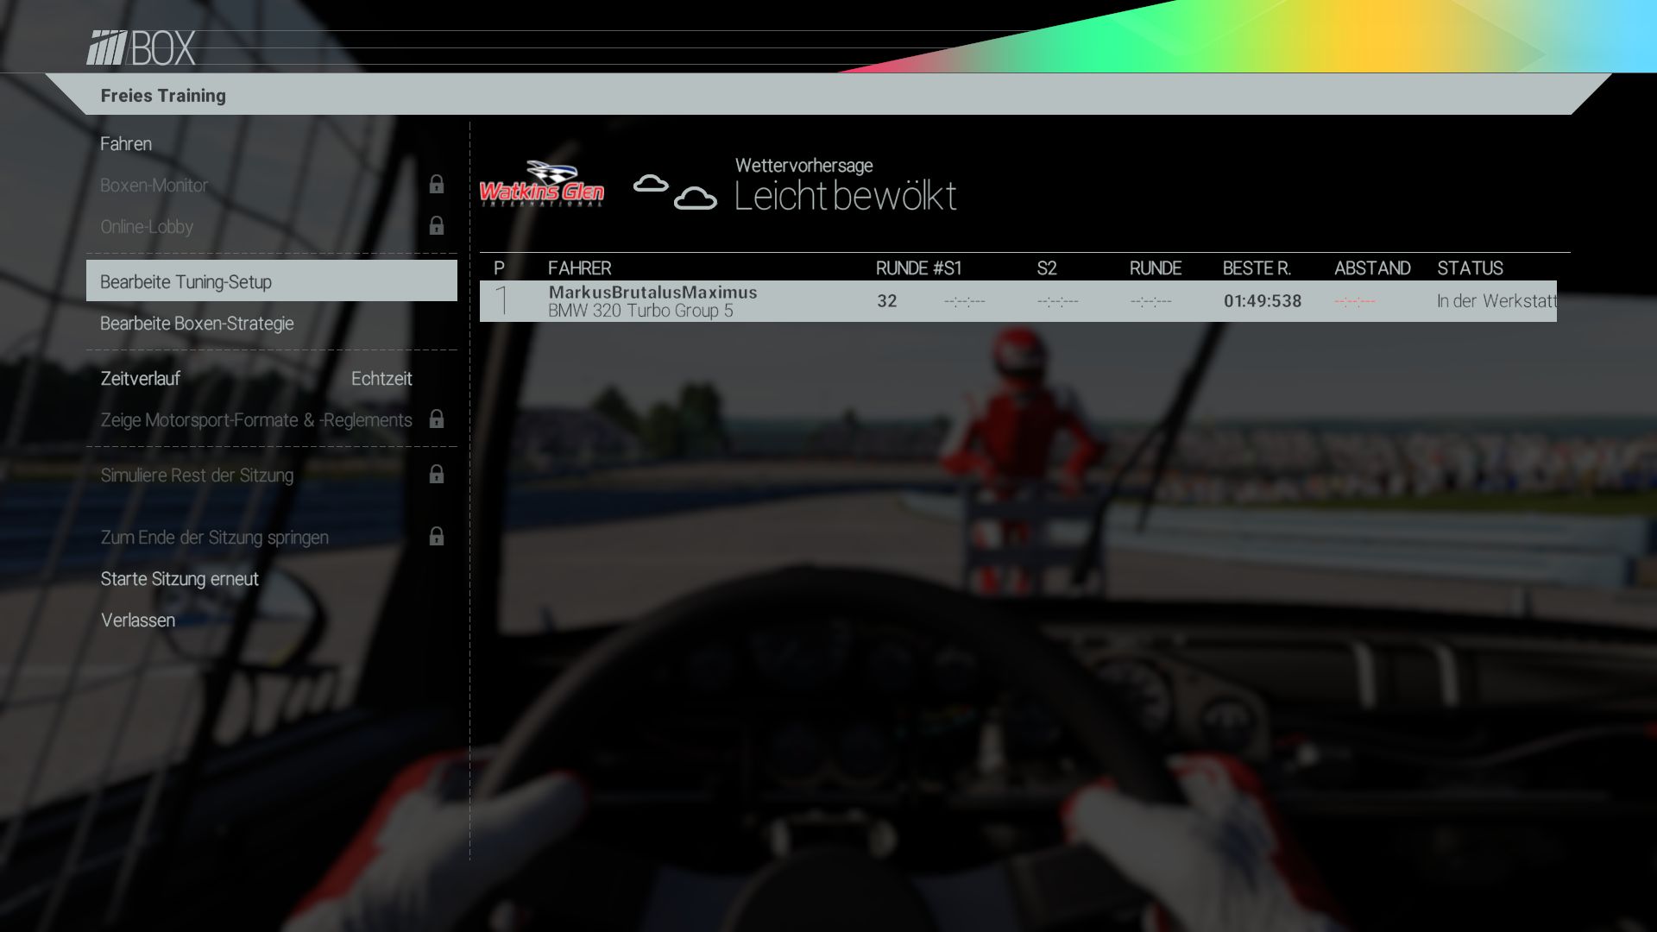Click the lock icon beside Zum Ende der Sitzung springen

point(437,536)
